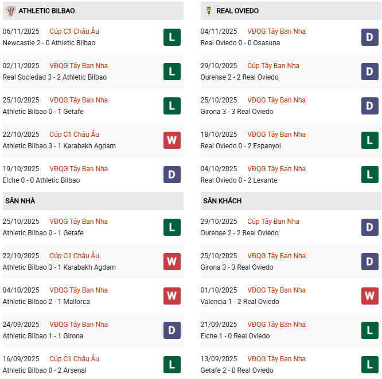
Task: Click the D badge for Real Oviedo 0 - 0 Osasuna
Action: tap(369, 37)
